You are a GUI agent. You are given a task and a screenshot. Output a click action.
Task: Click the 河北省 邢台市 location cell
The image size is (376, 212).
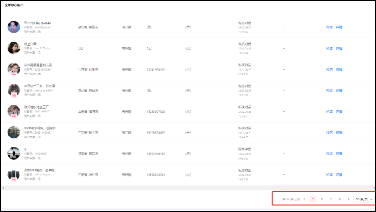pos(88,90)
